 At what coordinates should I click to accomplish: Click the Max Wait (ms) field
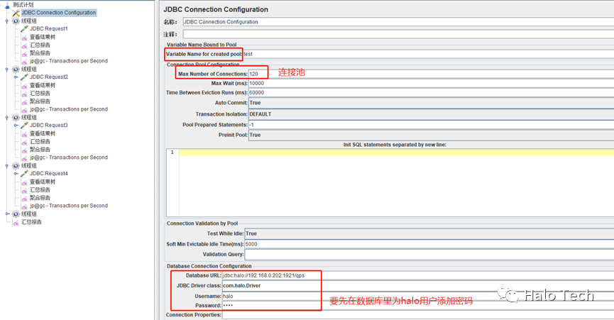(x=431, y=83)
